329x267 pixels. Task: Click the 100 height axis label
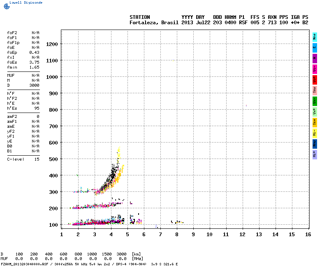tap(53, 225)
